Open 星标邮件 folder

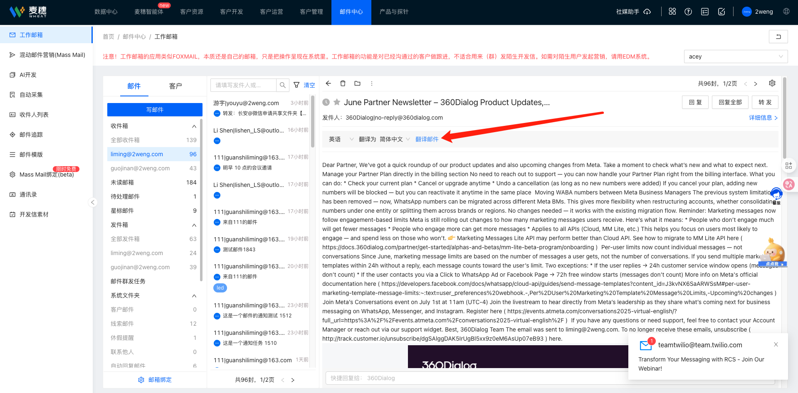153,211
